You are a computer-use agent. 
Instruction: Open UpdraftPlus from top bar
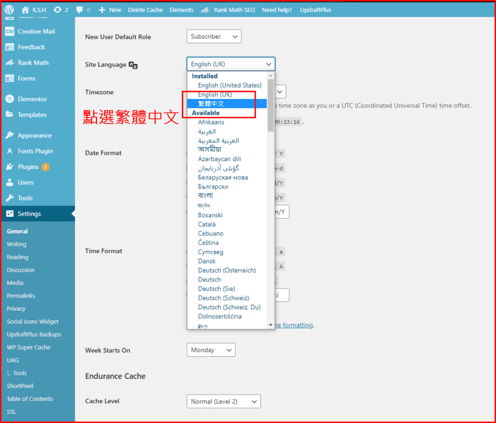click(x=315, y=10)
